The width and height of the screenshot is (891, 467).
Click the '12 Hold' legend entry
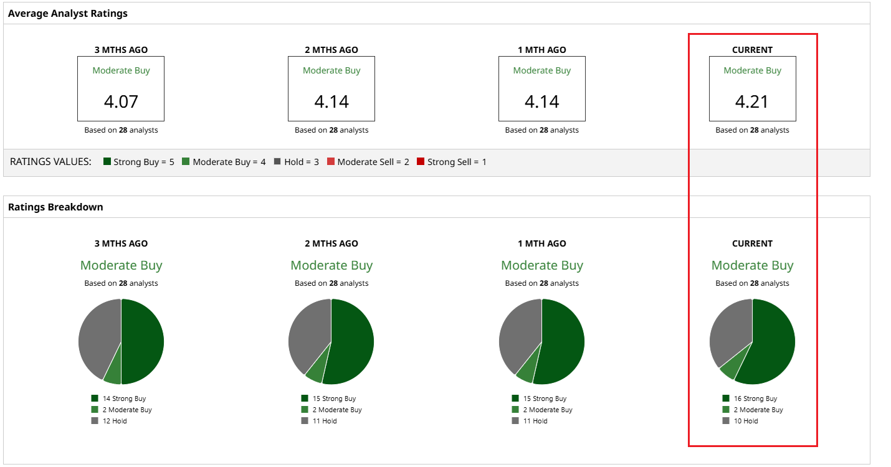tap(115, 421)
